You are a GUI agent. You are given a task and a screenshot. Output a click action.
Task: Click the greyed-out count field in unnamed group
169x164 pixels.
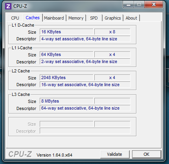pyautogui.click(x=112, y=124)
